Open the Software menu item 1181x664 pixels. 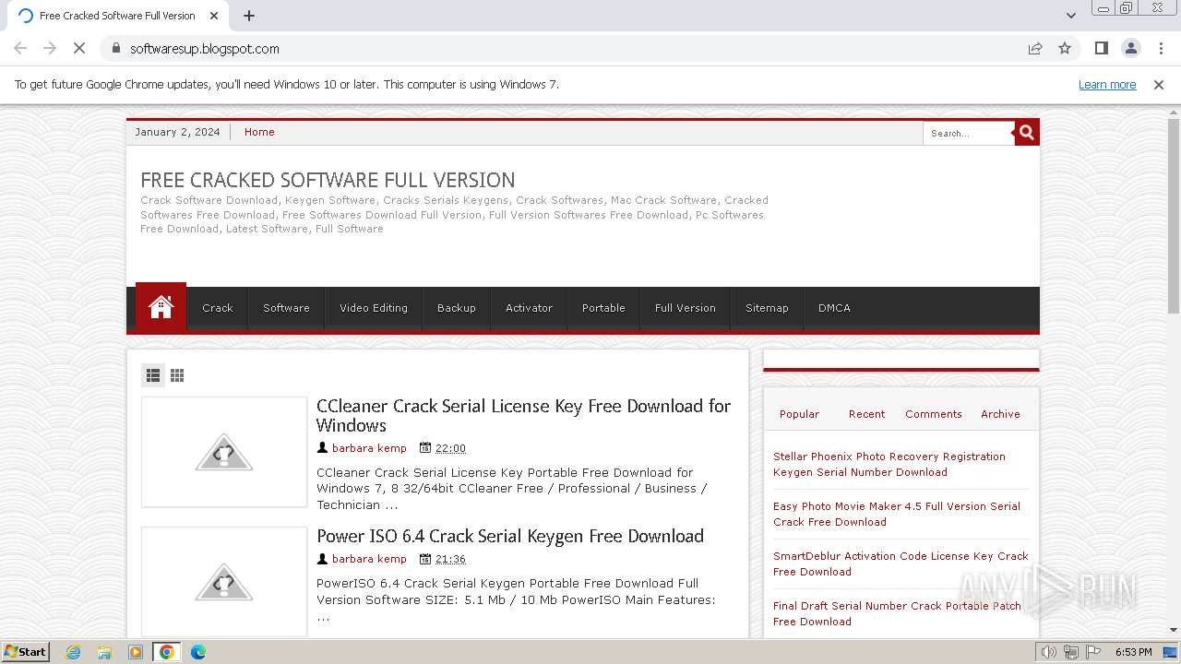click(x=286, y=308)
